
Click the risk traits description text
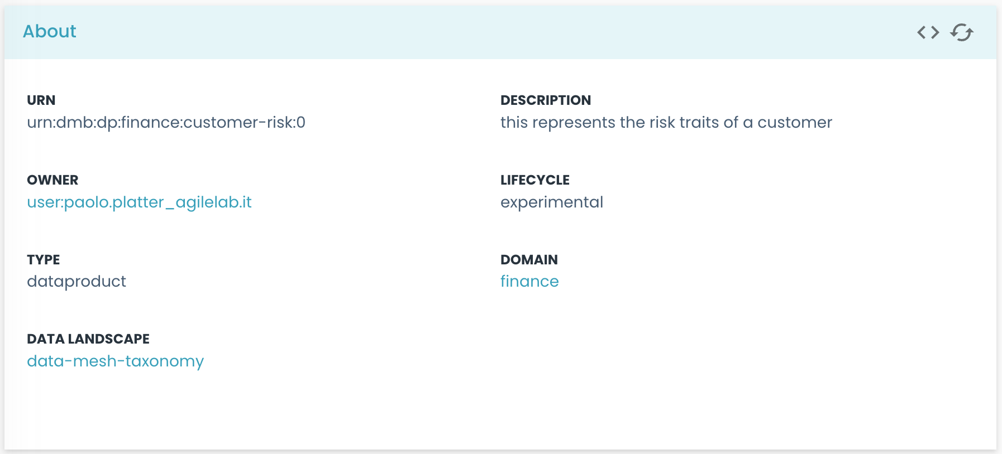click(x=666, y=122)
